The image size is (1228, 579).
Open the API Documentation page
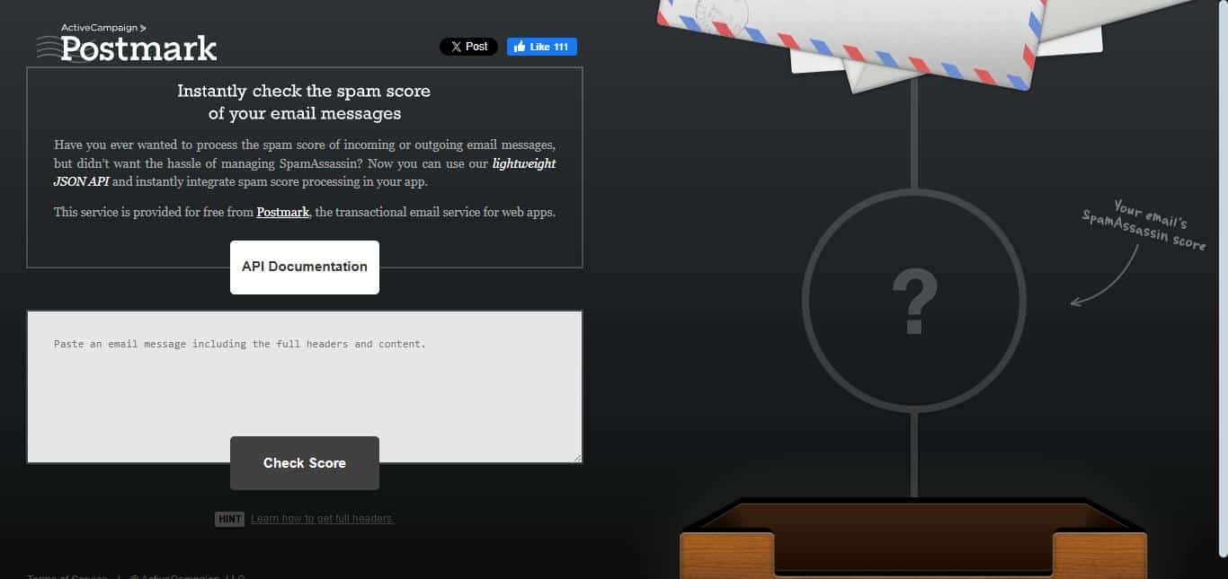click(304, 267)
